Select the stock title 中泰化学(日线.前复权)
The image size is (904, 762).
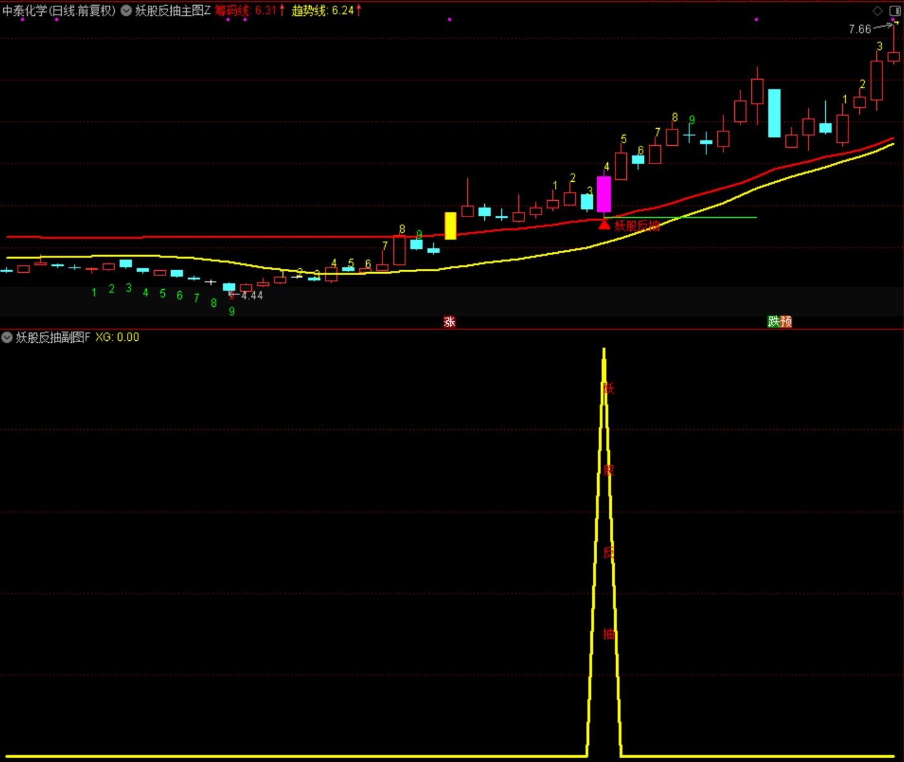click(x=59, y=11)
